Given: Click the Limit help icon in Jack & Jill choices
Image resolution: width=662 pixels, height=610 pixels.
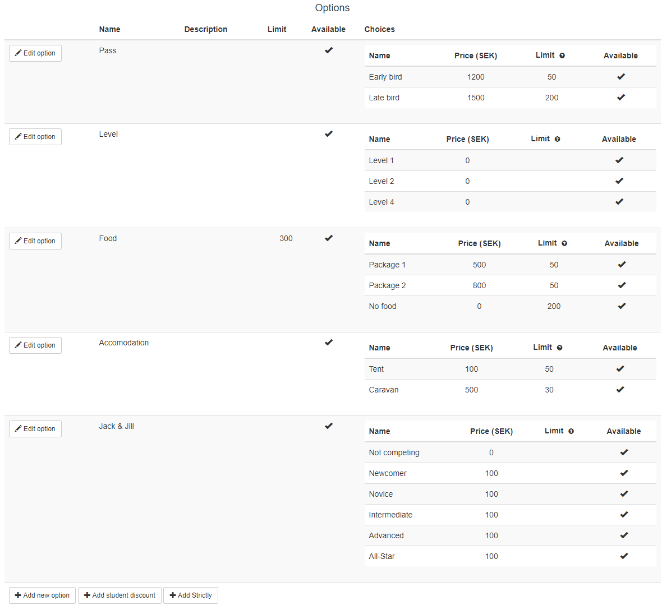Looking at the screenshot, I should click(571, 431).
